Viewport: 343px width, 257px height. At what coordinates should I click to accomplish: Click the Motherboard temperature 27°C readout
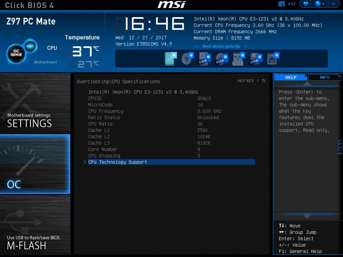click(85, 64)
